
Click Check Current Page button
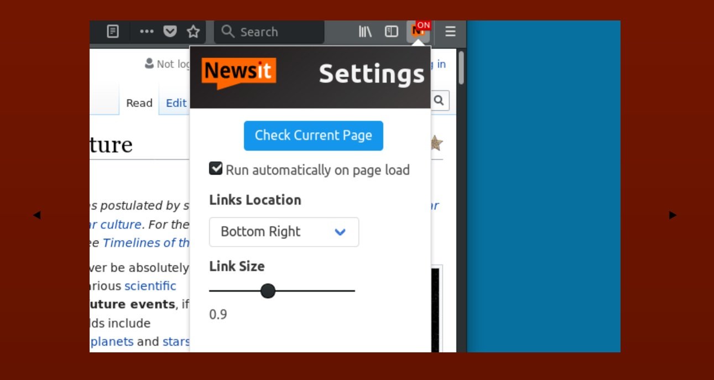pyautogui.click(x=314, y=136)
